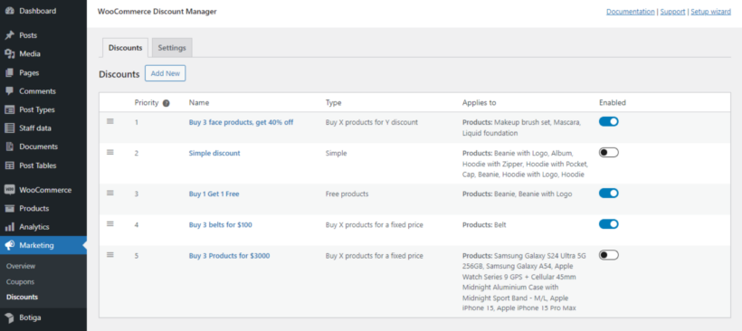Click drag handle for Buy 3 face products row
The height and width of the screenshot is (331, 742).
pos(110,121)
